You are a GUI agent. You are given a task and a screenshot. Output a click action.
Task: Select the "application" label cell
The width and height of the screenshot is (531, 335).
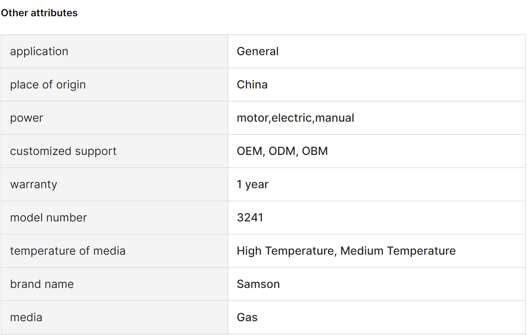coord(39,52)
